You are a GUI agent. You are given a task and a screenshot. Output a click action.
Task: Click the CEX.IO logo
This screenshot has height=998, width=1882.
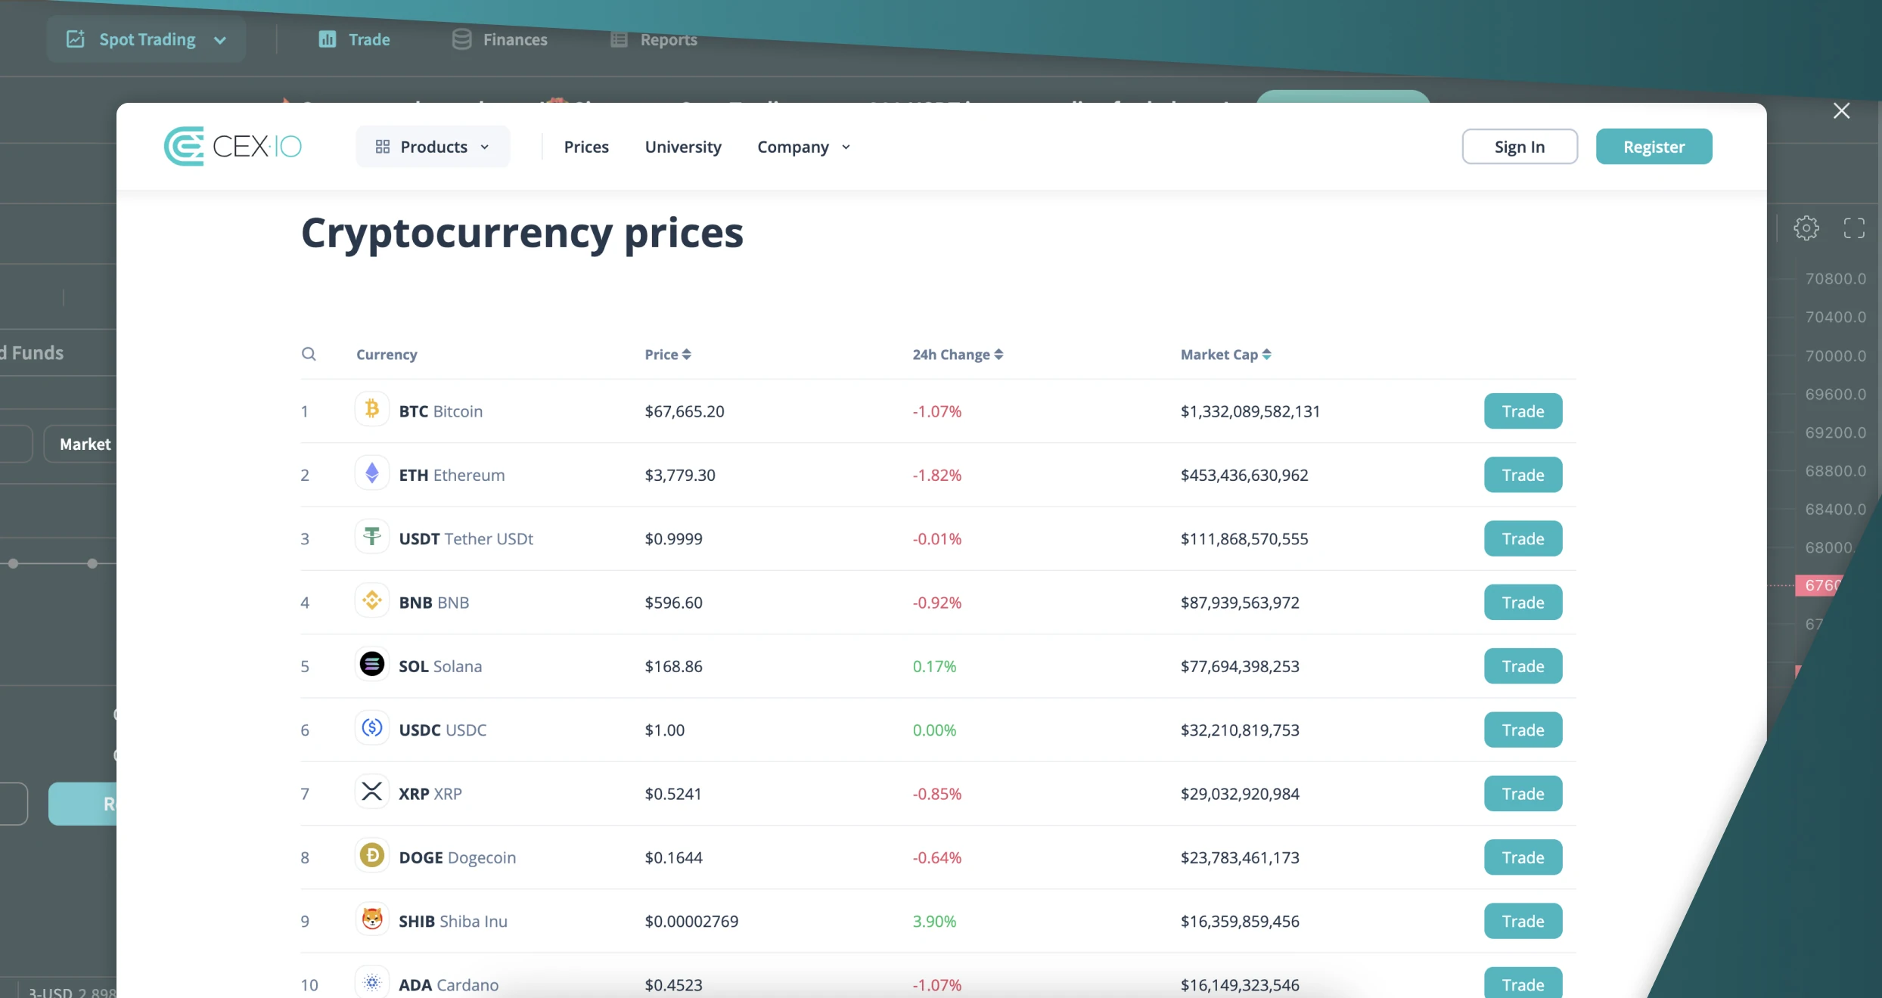click(x=233, y=146)
